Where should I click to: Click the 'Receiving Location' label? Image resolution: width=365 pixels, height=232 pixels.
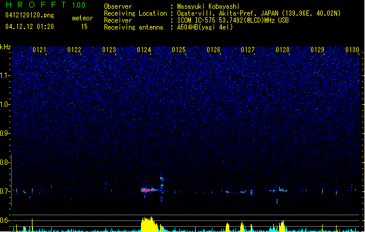(x=135, y=13)
